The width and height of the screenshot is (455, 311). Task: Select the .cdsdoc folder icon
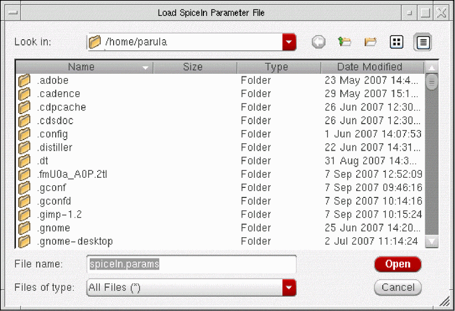(24, 120)
